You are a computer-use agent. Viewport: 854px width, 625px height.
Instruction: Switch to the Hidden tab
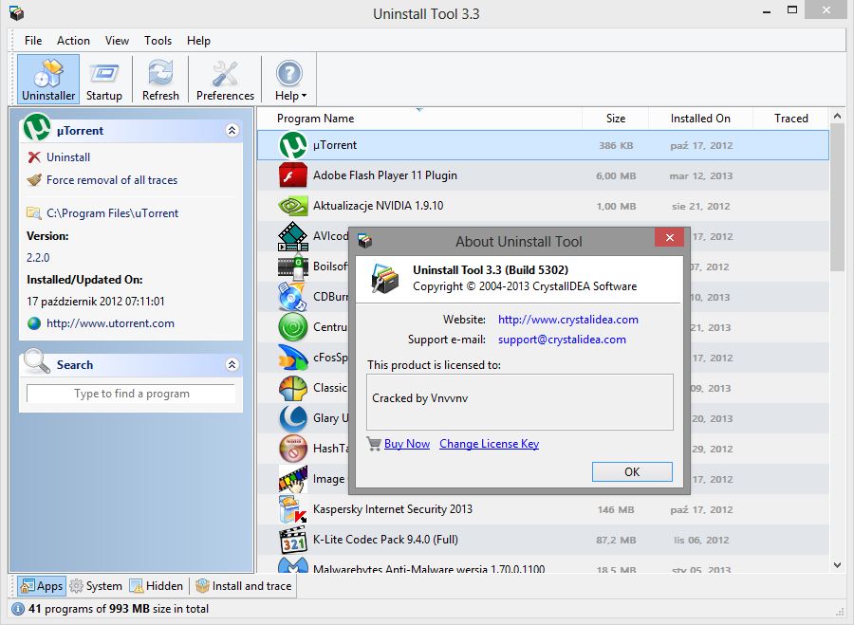157,586
